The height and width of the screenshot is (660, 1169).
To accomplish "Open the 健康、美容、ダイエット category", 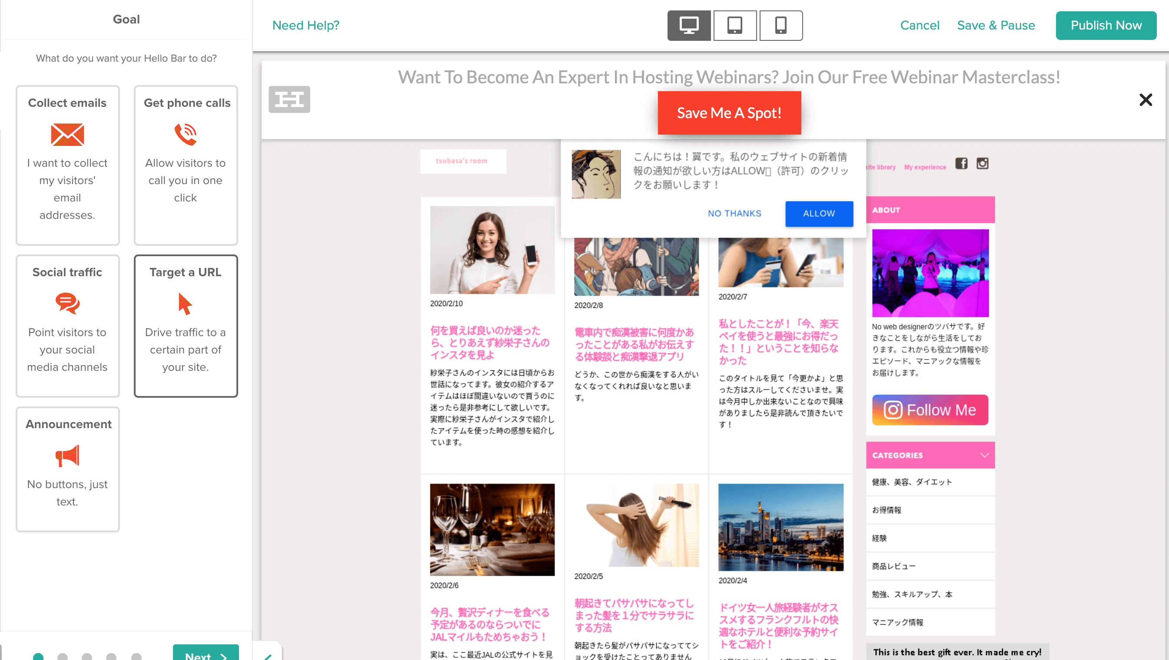I will coord(930,482).
